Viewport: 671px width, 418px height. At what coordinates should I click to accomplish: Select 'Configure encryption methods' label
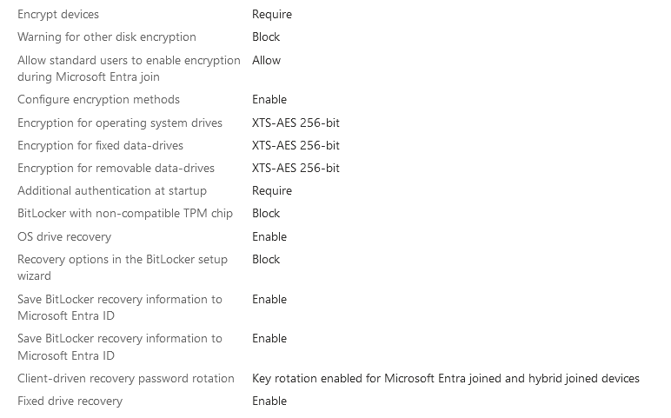(98, 100)
